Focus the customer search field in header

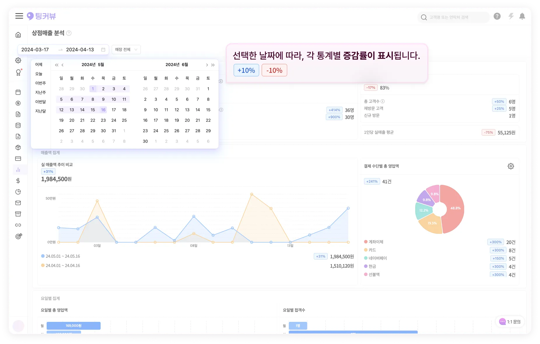pos(453,17)
